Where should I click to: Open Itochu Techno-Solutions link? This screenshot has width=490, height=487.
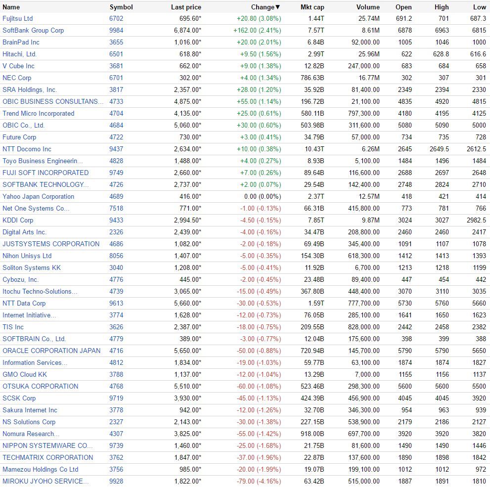[40, 291]
